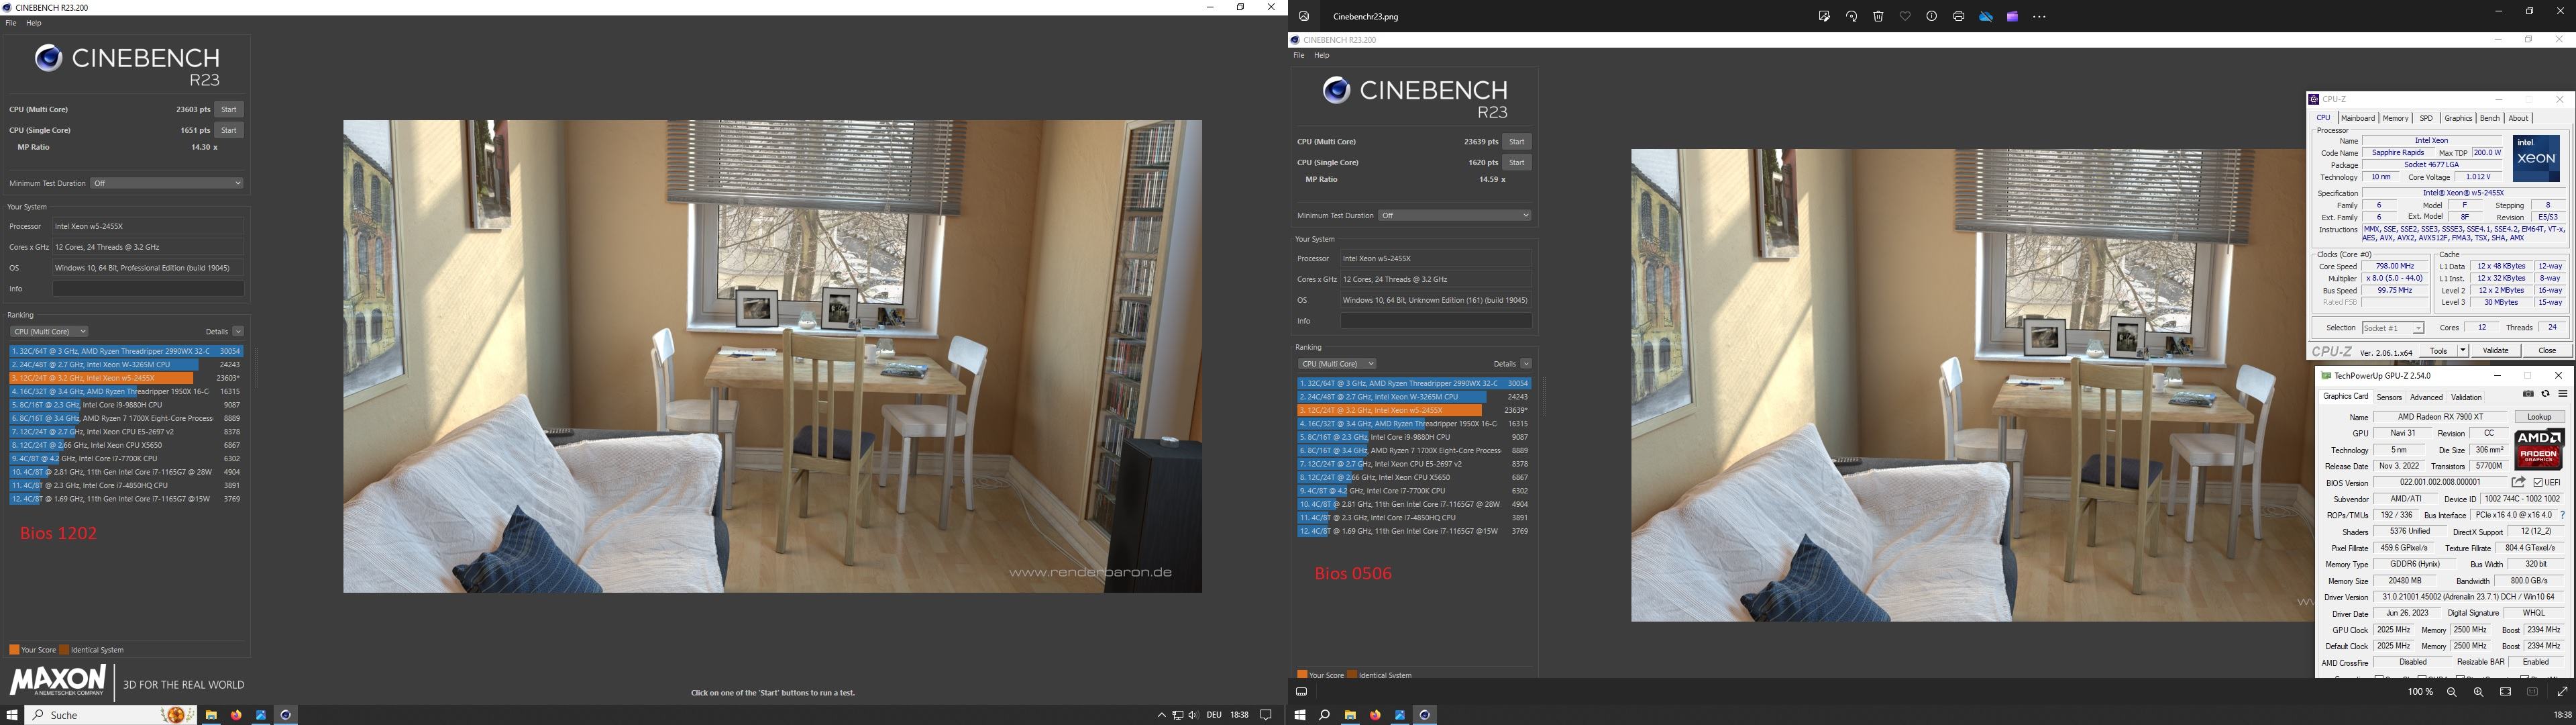Click Validate button in CPU-Z

click(2495, 350)
